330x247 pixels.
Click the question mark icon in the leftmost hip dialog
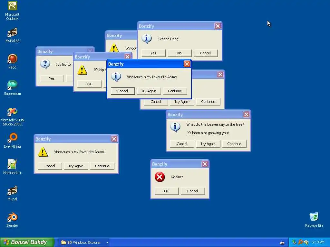(45, 64)
